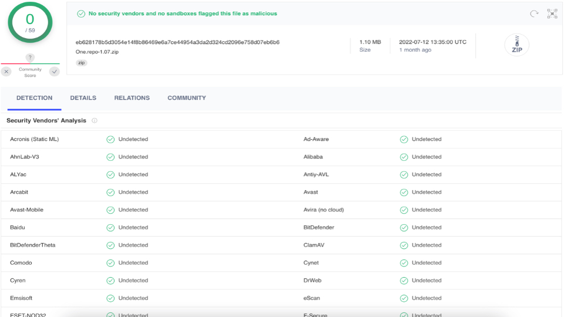Click the Community Score bar
Screen dimensions: 564x317
(x=30, y=63)
